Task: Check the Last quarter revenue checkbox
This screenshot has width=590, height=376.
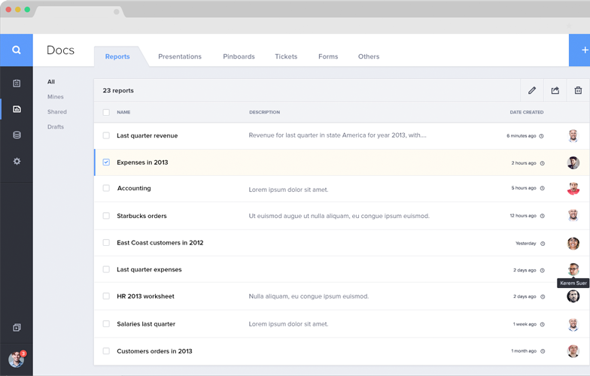Action: tap(106, 136)
